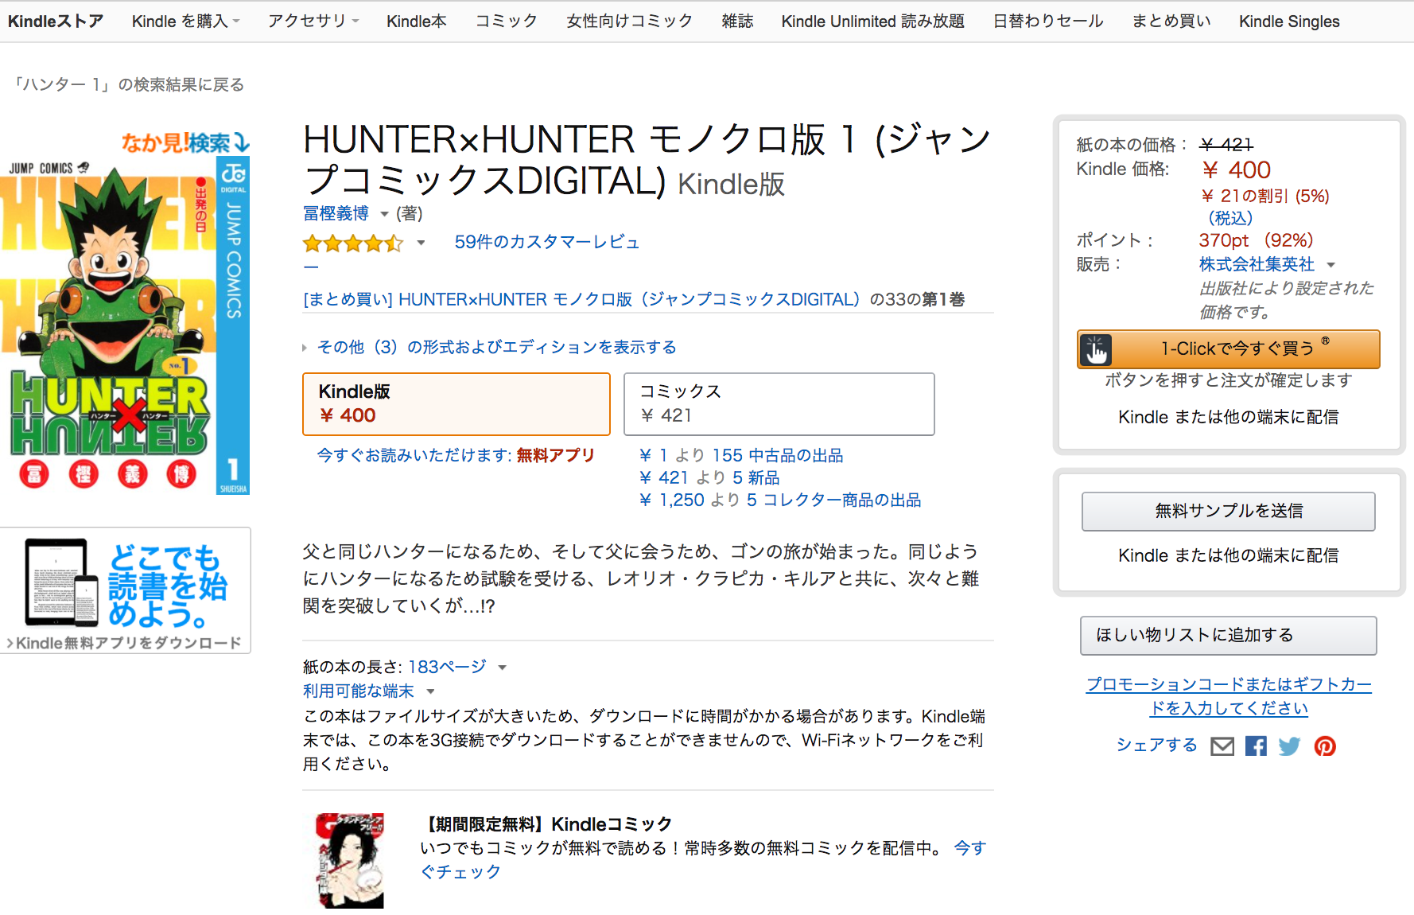Open the seller 株式会社集英社 dropdown arrow
The width and height of the screenshot is (1414, 915).
point(1330,265)
